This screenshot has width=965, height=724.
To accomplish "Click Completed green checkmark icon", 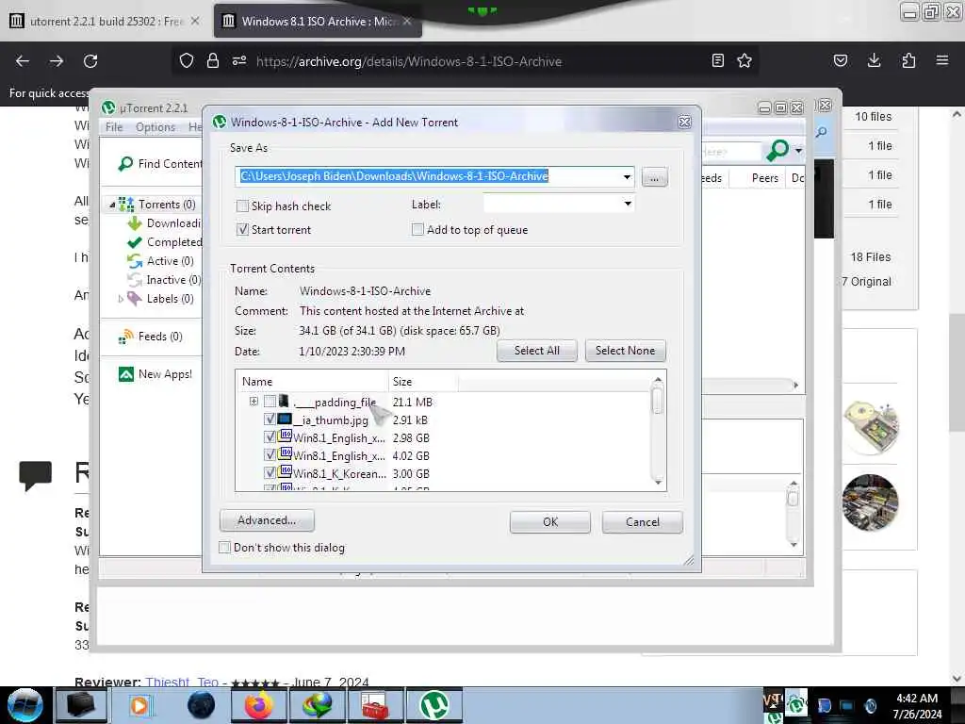I will pos(134,242).
